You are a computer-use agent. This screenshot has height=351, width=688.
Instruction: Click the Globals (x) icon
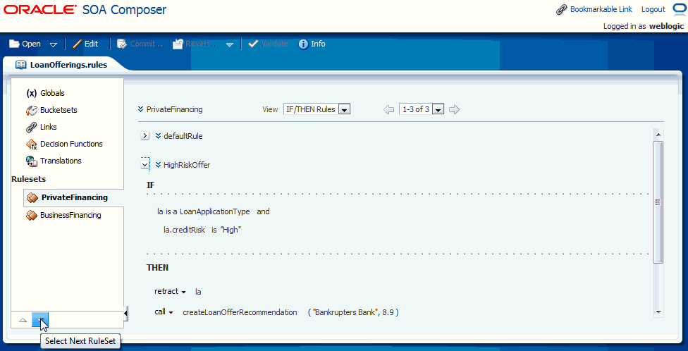32,93
